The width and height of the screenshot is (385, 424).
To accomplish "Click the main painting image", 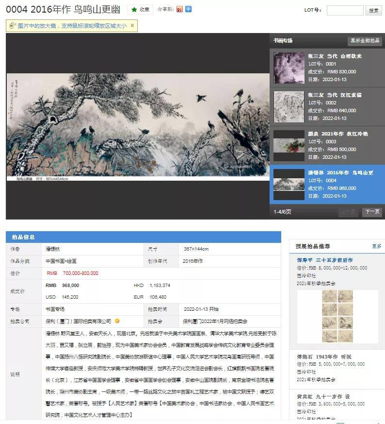I will coord(138,127).
